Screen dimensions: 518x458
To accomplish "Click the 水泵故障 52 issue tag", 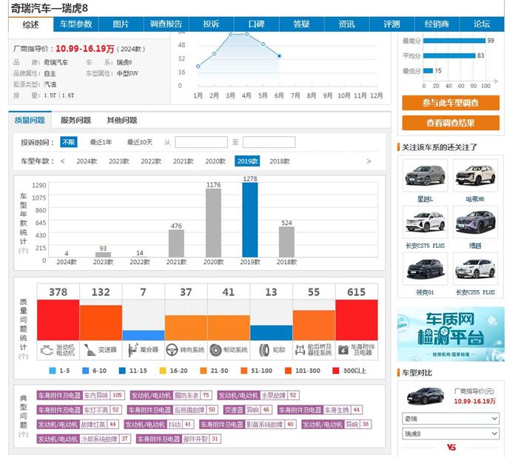I will pos(258,395).
